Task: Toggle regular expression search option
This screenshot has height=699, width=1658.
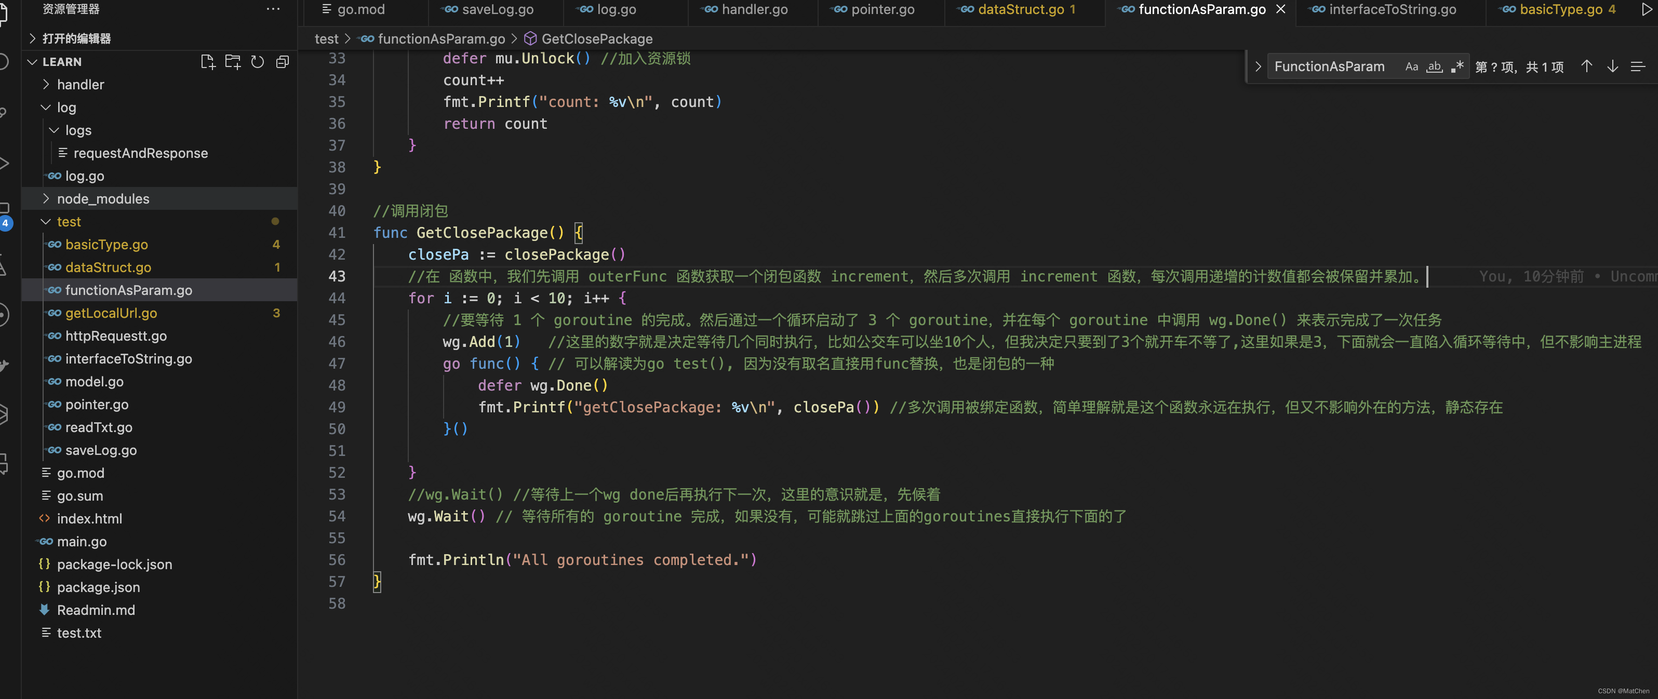Action: click(x=1457, y=66)
